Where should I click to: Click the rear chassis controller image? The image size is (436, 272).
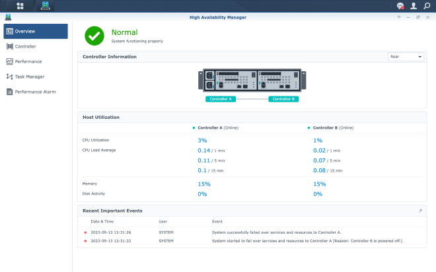(x=251, y=81)
